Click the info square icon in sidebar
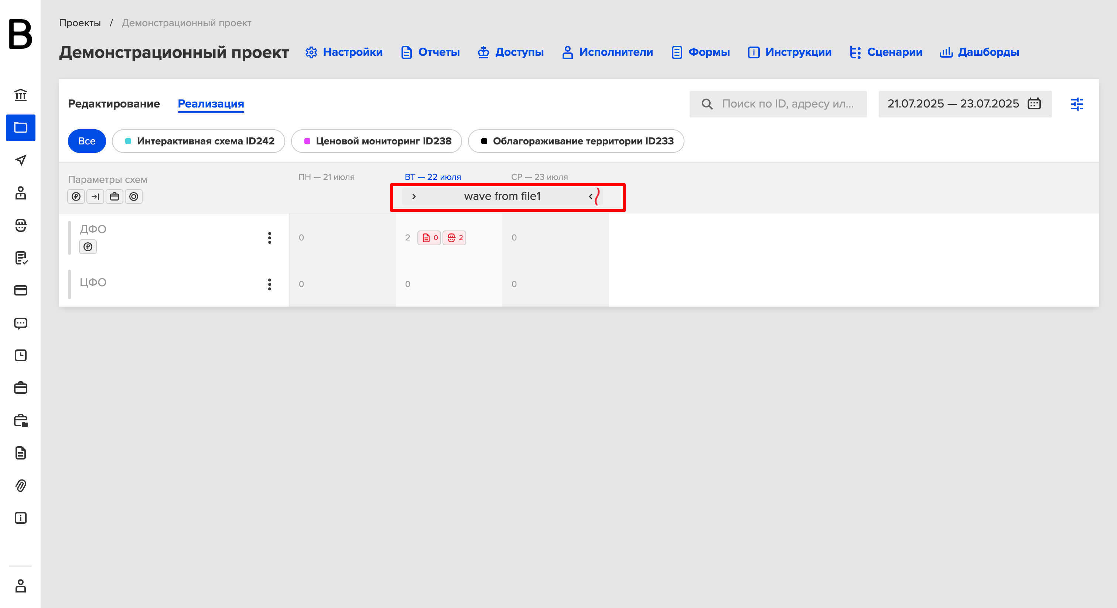This screenshot has height=608, width=1117. (x=20, y=518)
